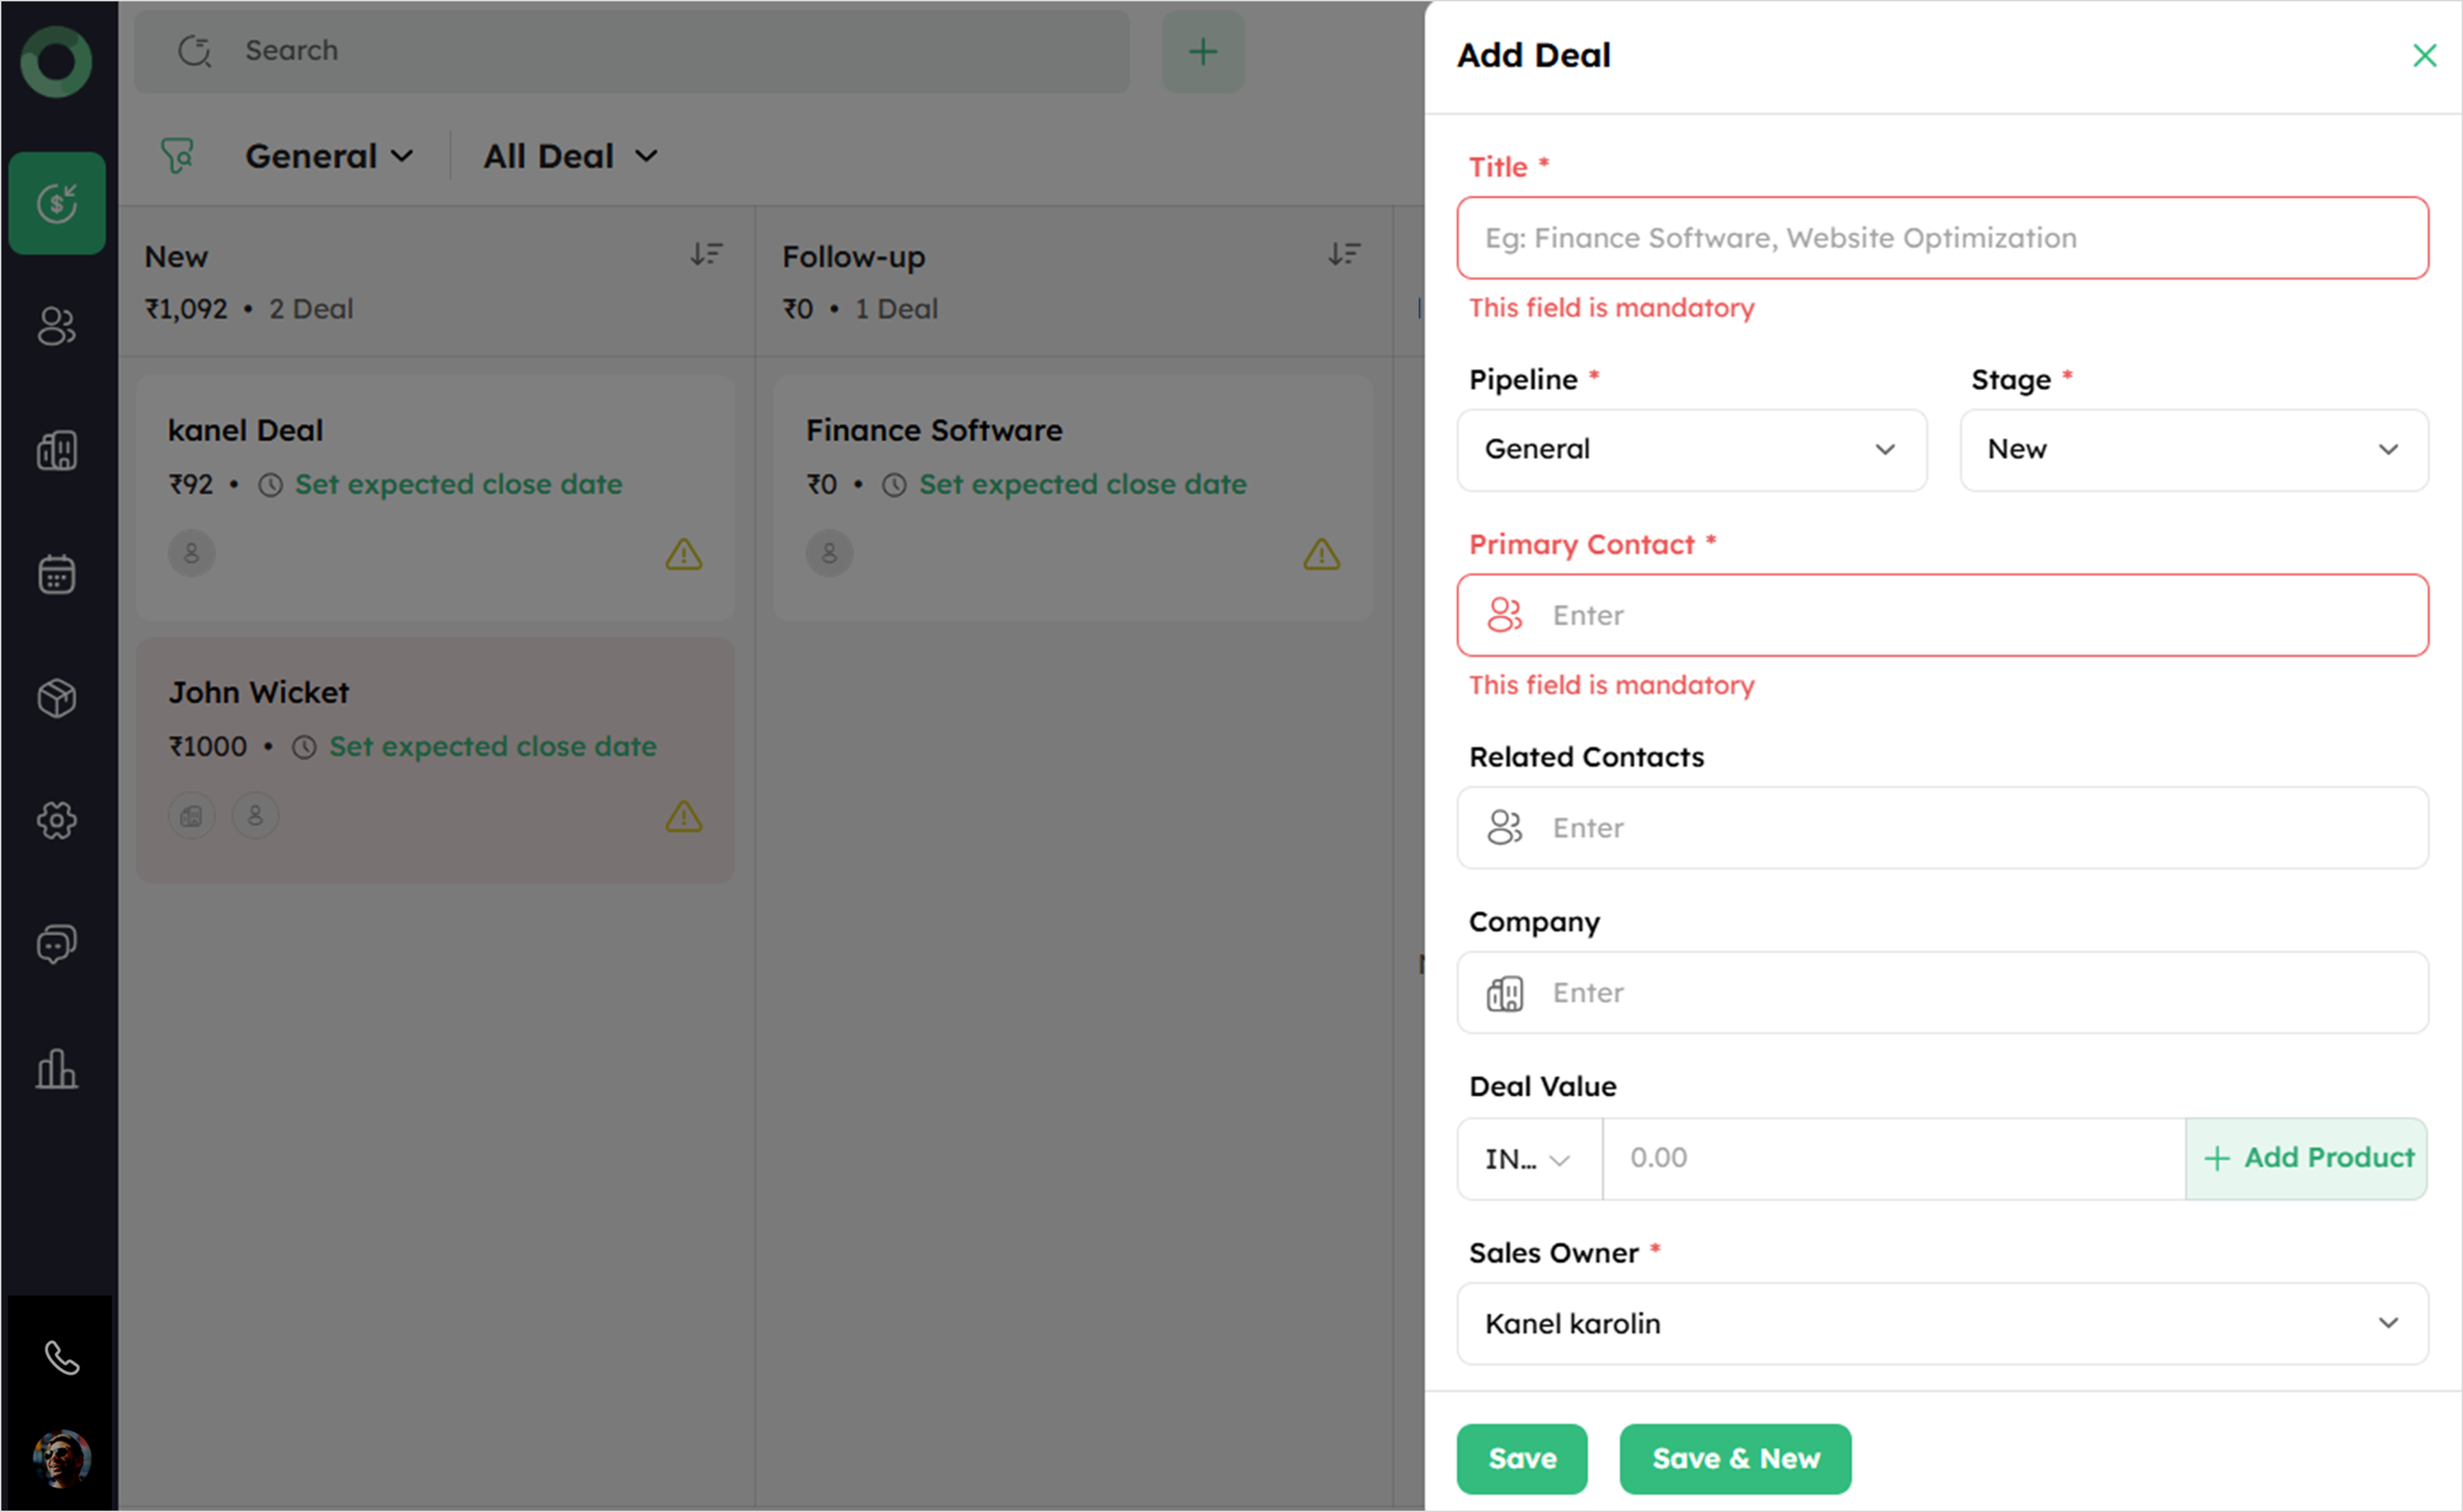Click the Save & New button
Viewport: 2463px width, 1512px height.
(x=1735, y=1458)
